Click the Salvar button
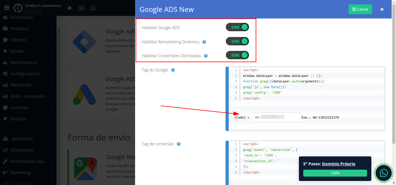396x185 pixels. (x=360, y=9)
